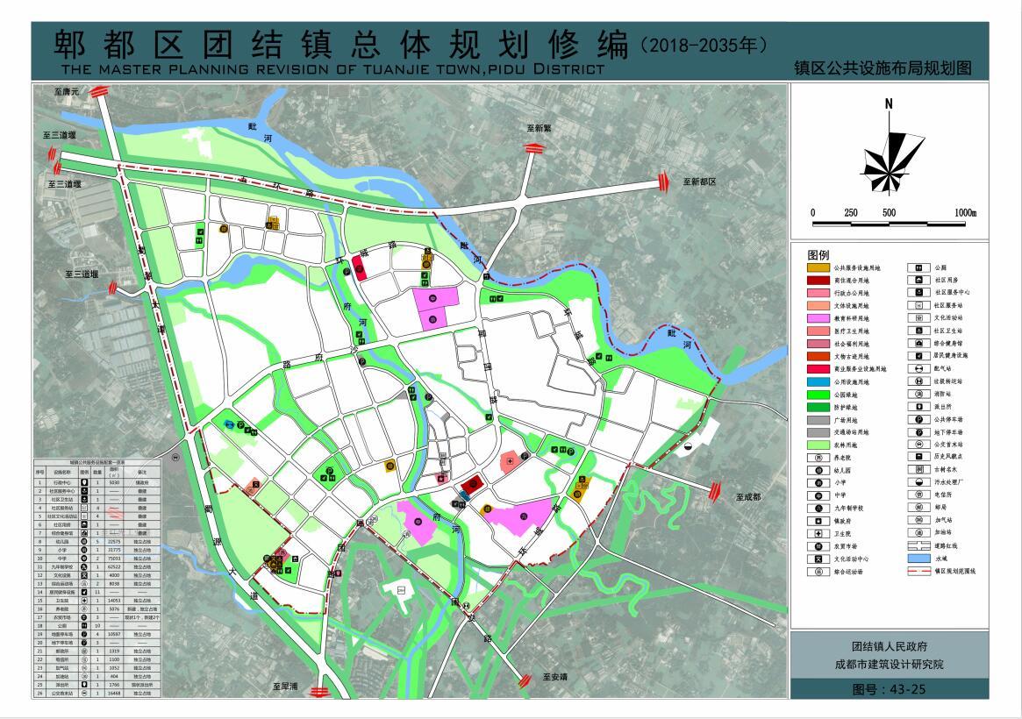Screen dimensions: 1022x719
Task: Click the 加油站 gas station legend icon
Action: [918, 531]
